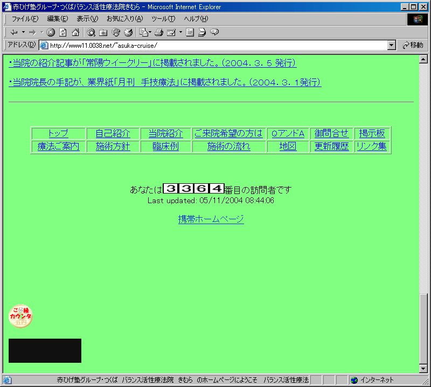Follow the 臨床例 link
Screen dimensions: 431x387
pos(166,146)
